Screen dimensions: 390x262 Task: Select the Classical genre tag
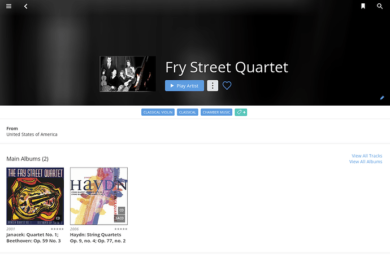click(x=188, y=112)
